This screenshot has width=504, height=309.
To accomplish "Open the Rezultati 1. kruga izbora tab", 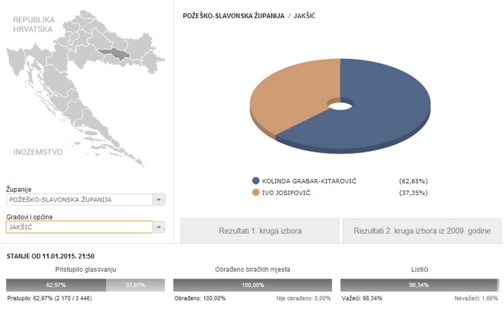I will [260, 231].
